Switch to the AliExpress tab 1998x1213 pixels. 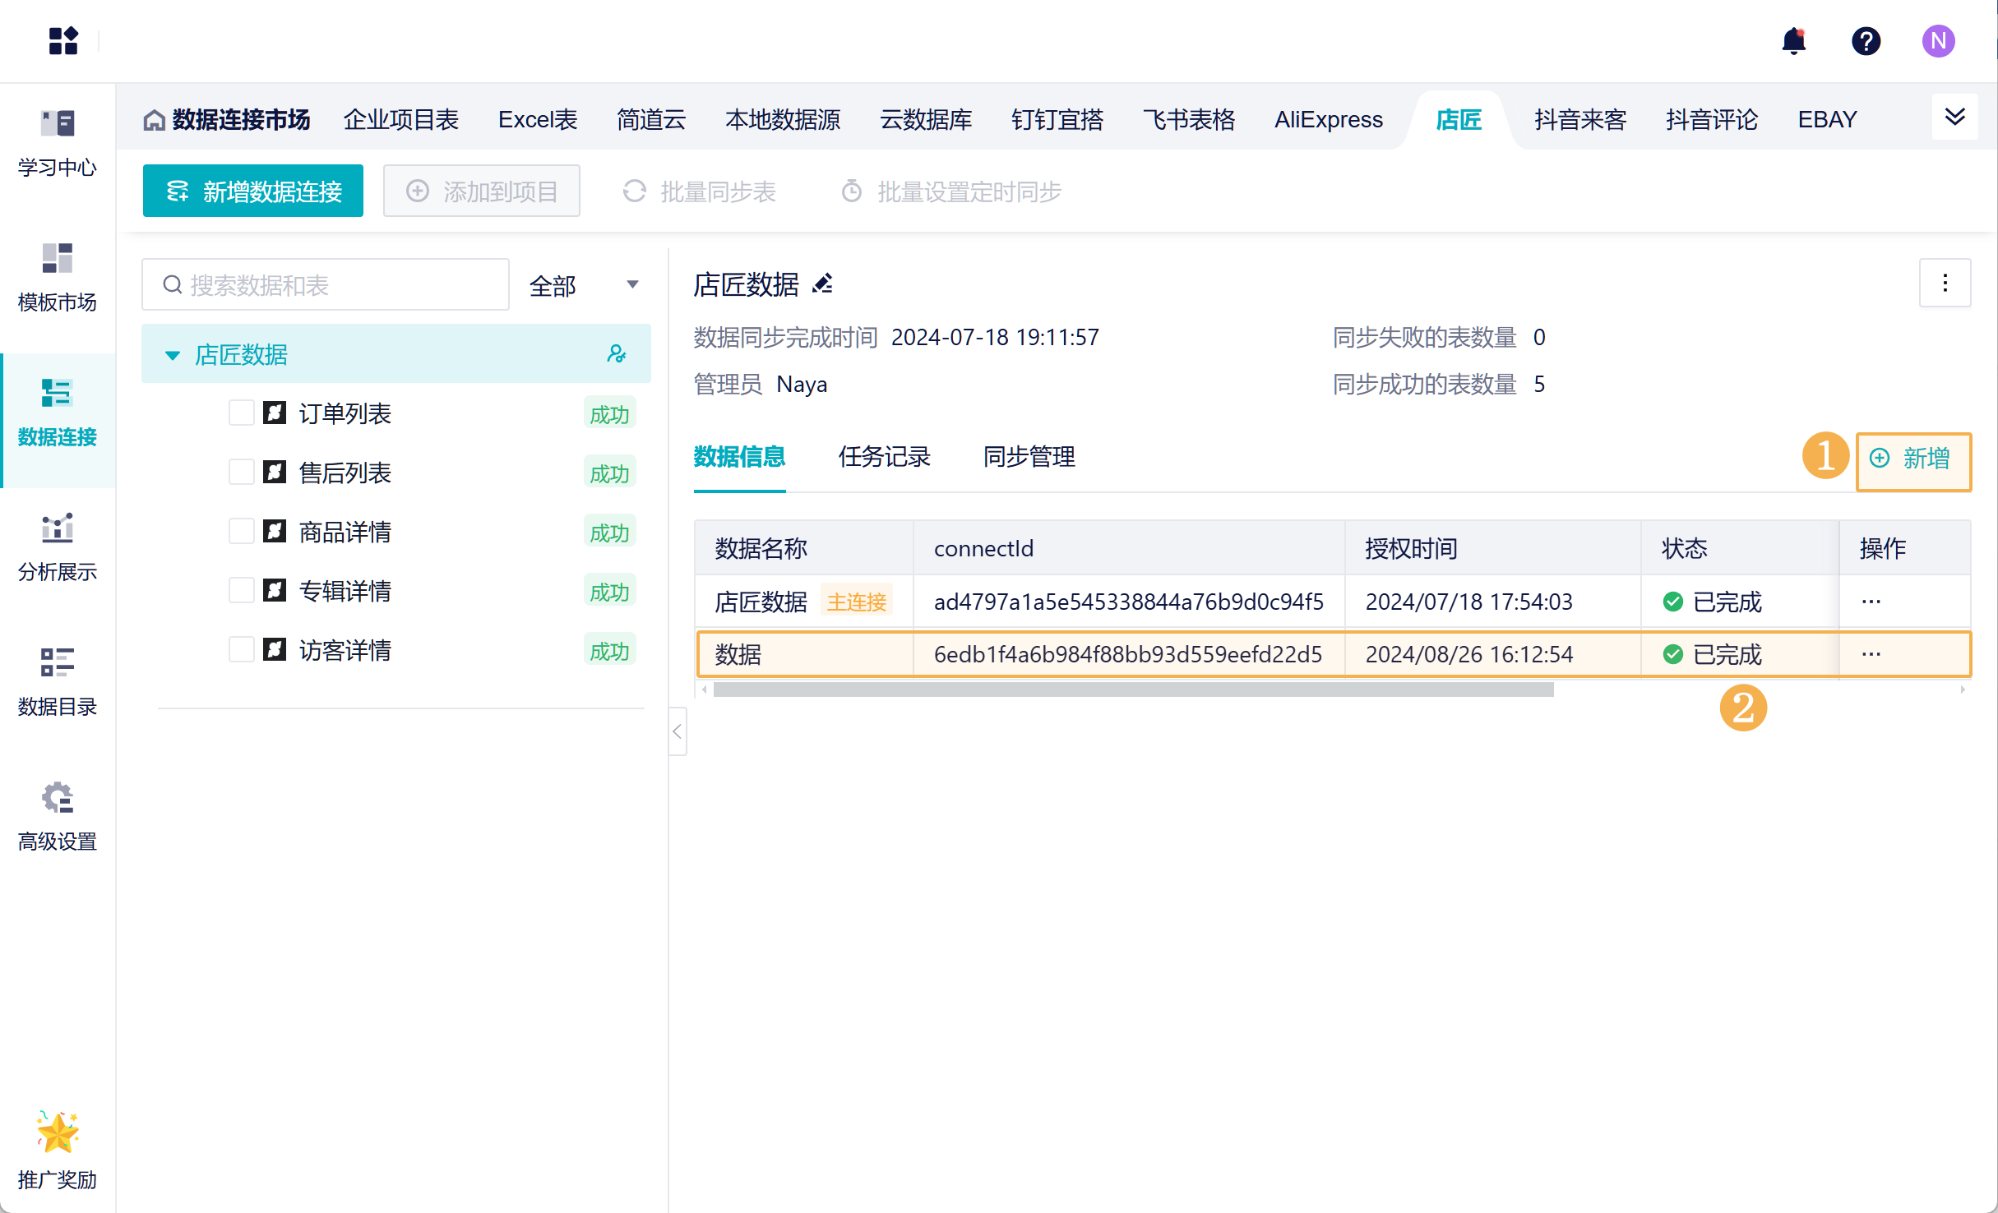tap(1329, 120)
